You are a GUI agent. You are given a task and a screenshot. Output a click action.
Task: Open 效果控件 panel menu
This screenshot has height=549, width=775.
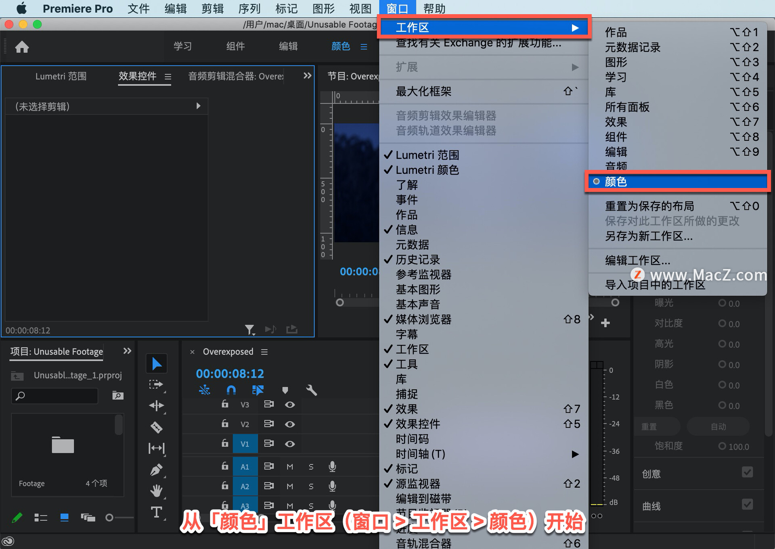[x=168, y=76]
